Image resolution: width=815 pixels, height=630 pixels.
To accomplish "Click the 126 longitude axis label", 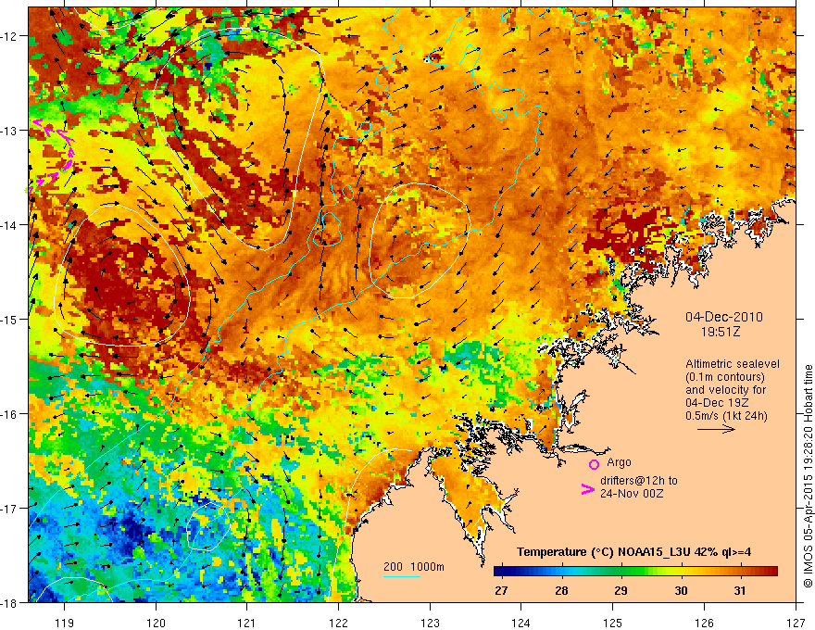I will pos(704,623).
